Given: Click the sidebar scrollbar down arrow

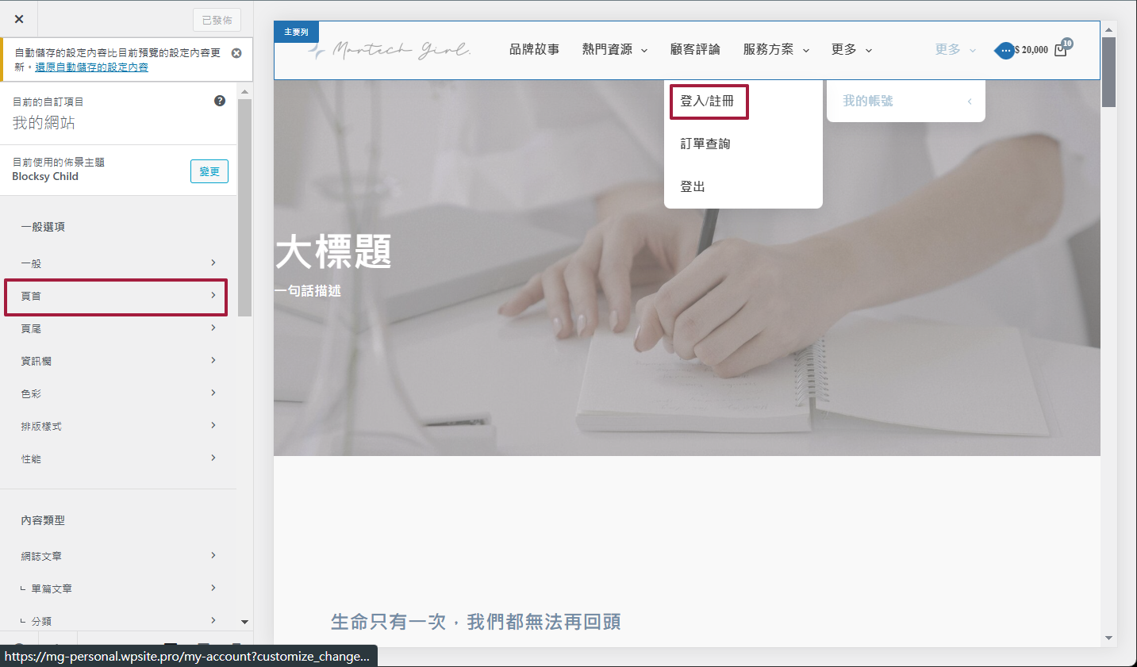Looking at the screenshot, I should tap(244, 622).
